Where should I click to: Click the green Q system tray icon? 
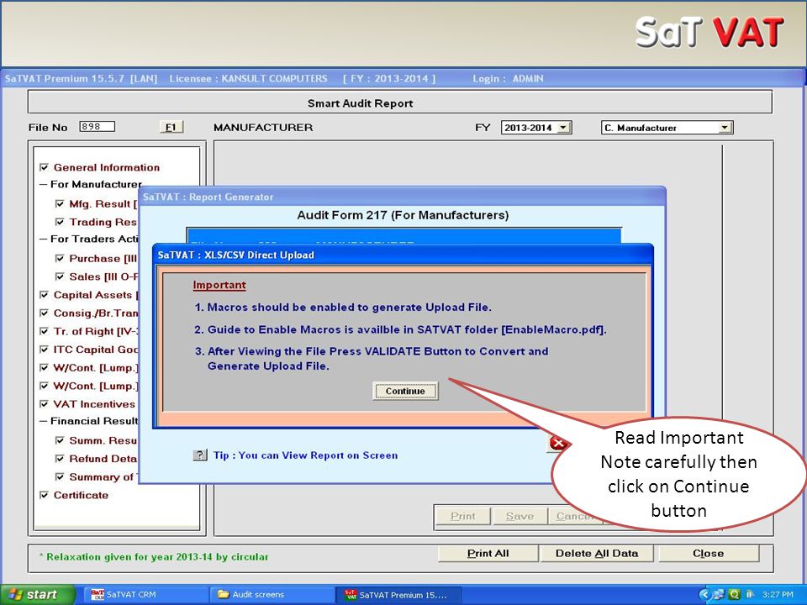click(734, 595)
